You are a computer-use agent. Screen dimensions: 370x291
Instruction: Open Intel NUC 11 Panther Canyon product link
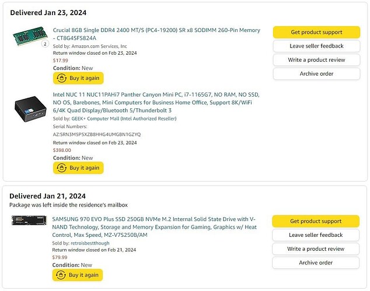pyautogui.click(x=156, y=102)
